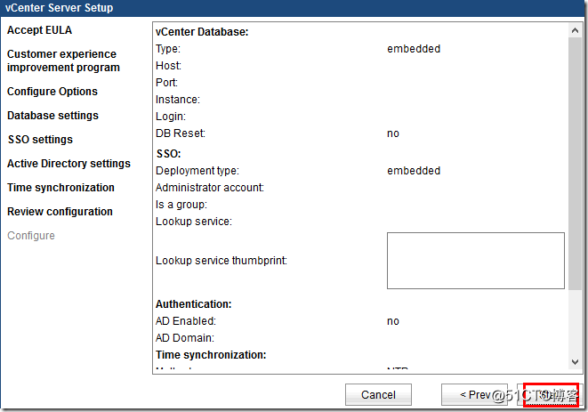Click the database Type value embedded
This screenshot has height=412, width=588.
click(x=414, y=49)
